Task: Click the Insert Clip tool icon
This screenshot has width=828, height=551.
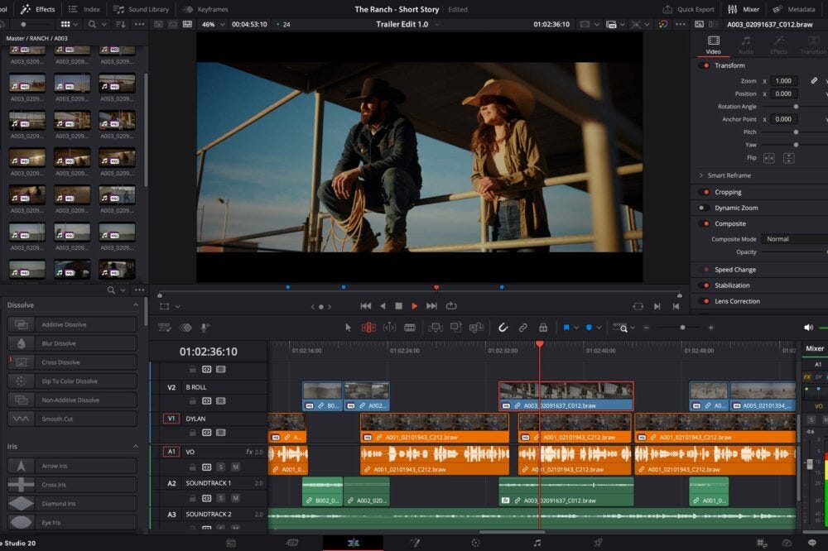Action: (x=436, y=328)
